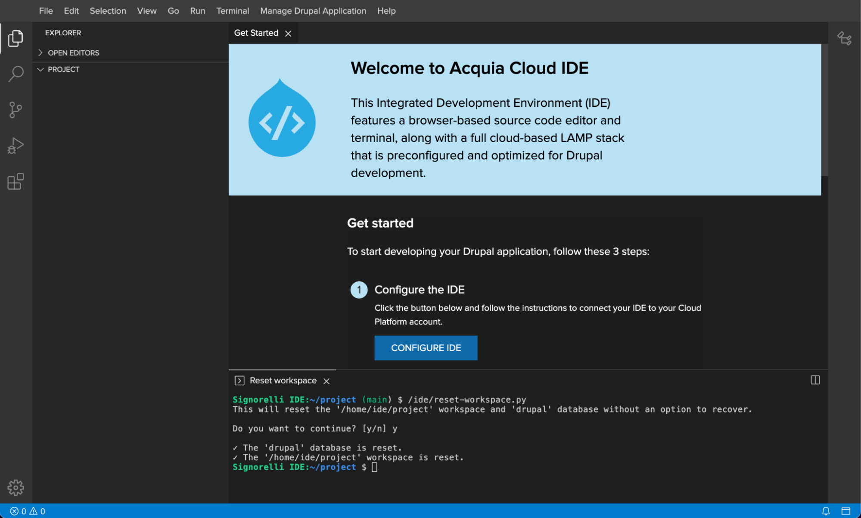Click the '/ide/reset-workspace.py' command text
This screenshot has width=861, height=518.
point(467,399)
